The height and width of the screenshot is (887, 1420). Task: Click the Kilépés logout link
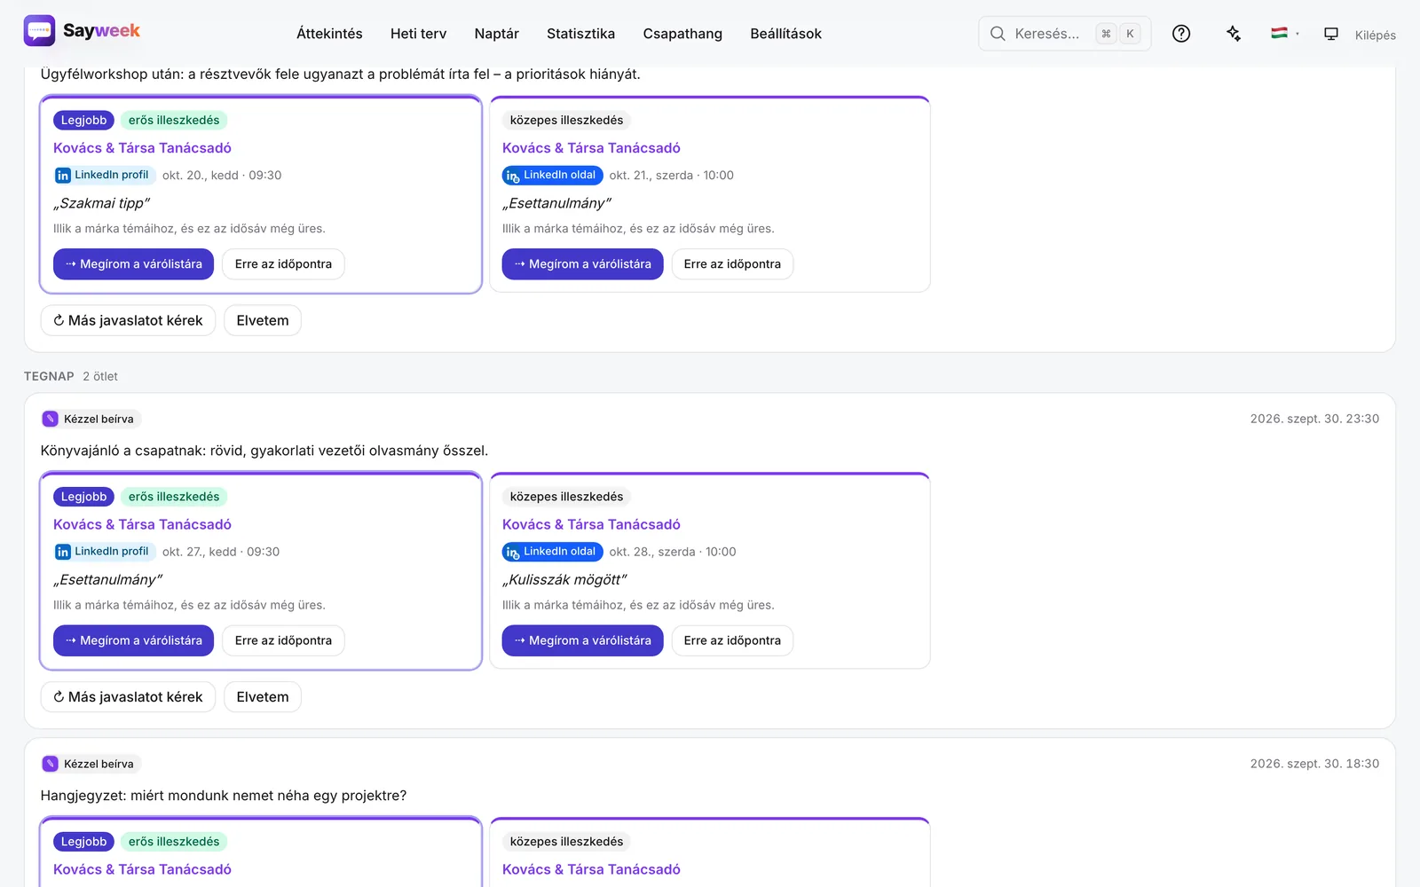pos(1375,35)
